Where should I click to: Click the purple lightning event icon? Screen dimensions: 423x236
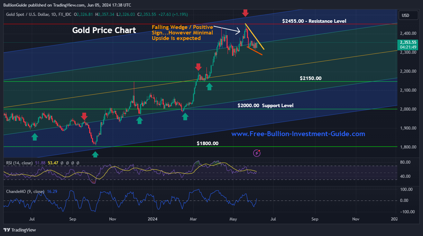(x=257, y=153)
